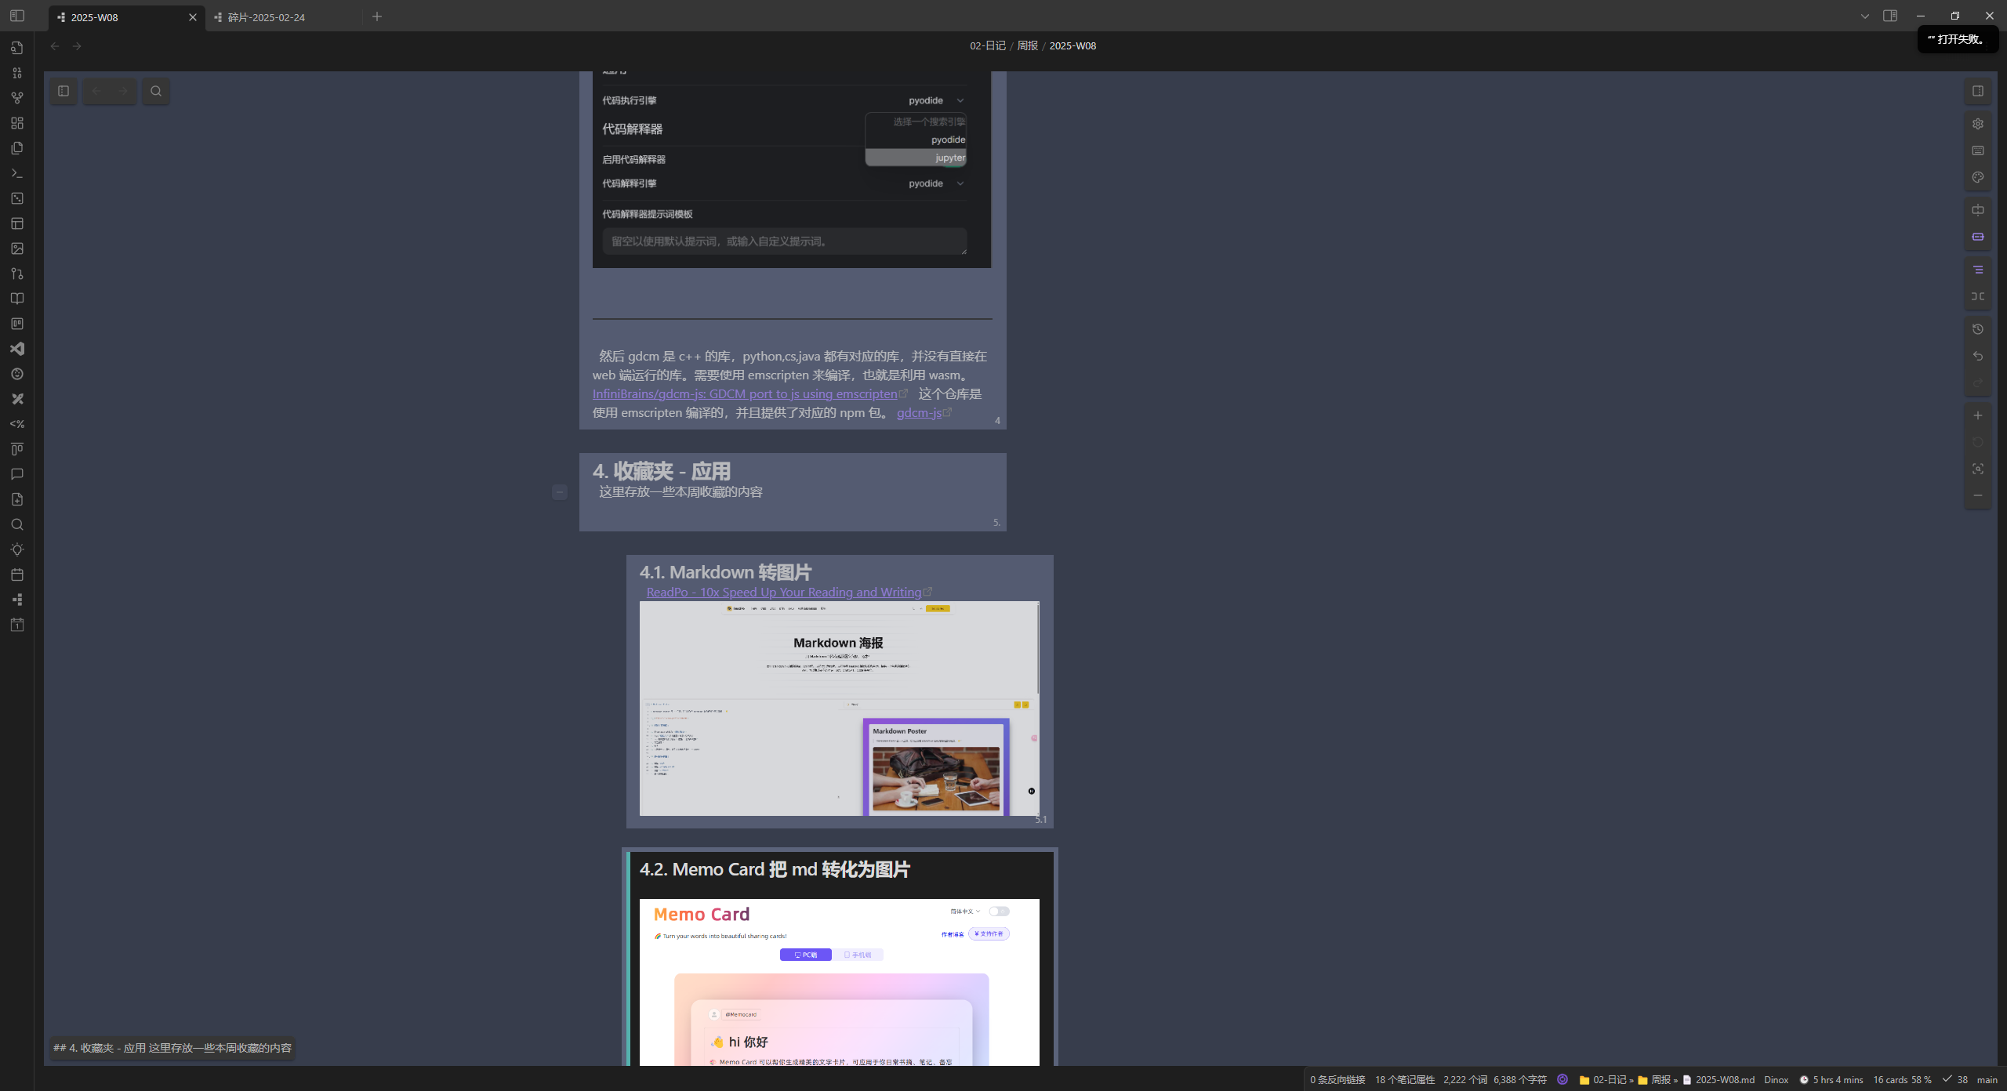
Task: Open Lineage settings gear in right toolbar
Action: click(x=1978, y=124)
